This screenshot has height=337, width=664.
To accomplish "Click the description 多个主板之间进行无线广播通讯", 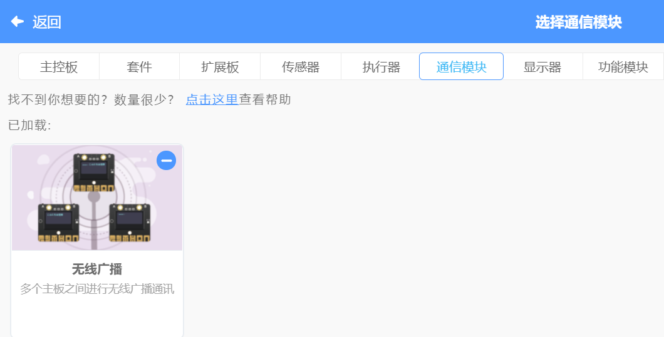I will click(97, 289).
